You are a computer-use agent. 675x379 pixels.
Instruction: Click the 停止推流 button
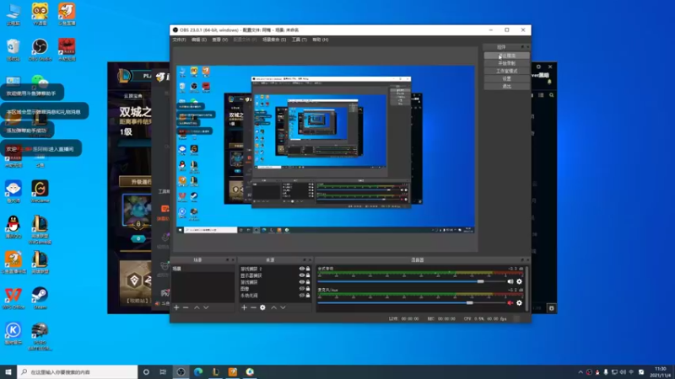507,56
